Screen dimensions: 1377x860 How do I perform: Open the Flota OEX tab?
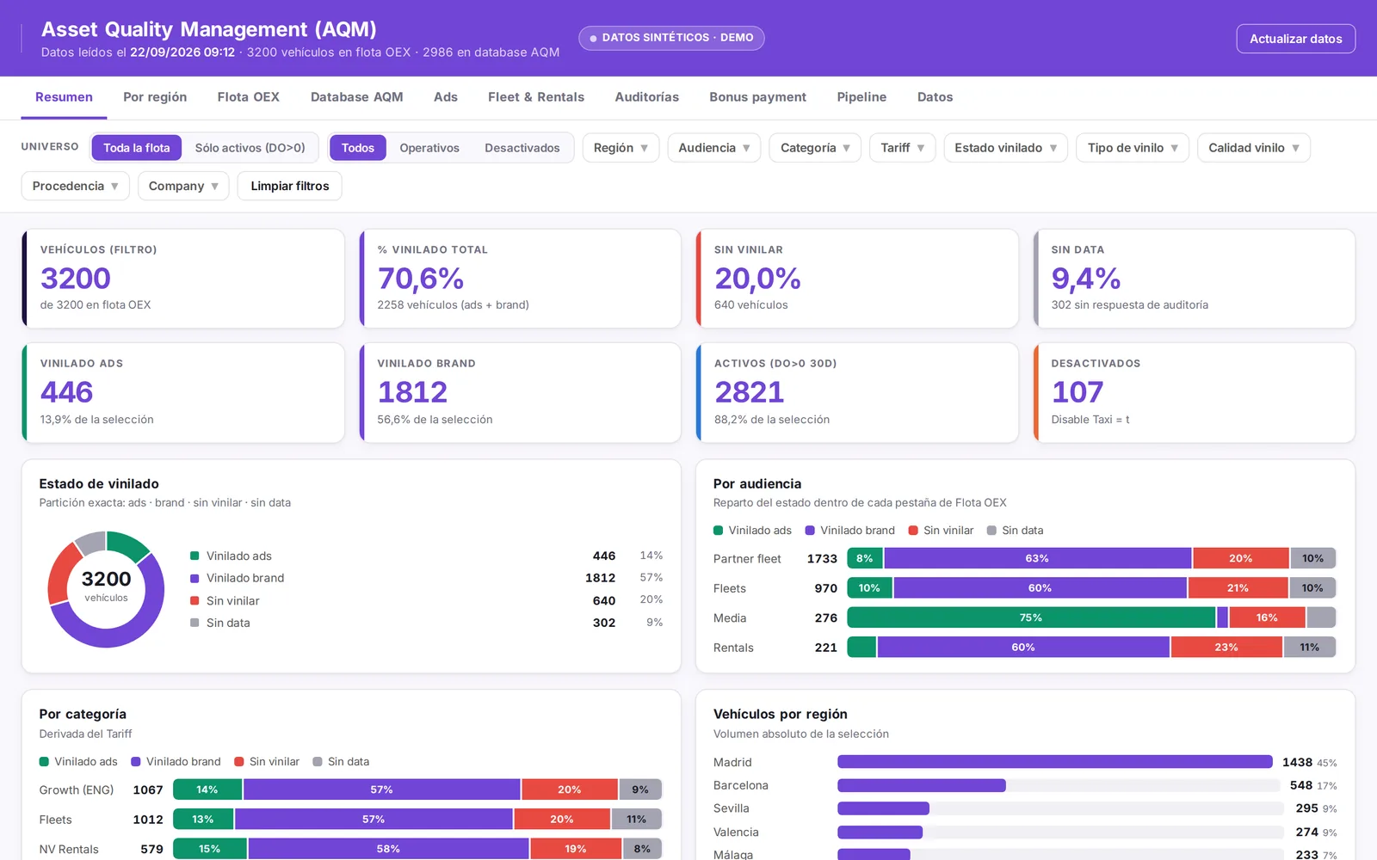coord(248,97)
